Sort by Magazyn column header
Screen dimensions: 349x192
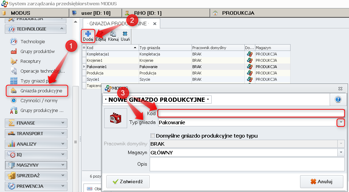pos(273,48)
